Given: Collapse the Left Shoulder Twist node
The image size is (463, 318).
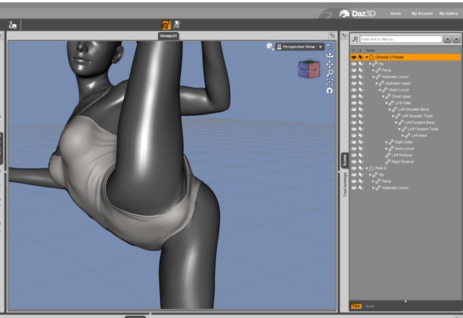Looking at the screenshot, I should [x=393, y=116].
